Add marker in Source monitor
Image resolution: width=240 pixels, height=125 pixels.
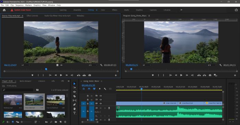pyautogui.click(x=33, y=75)
